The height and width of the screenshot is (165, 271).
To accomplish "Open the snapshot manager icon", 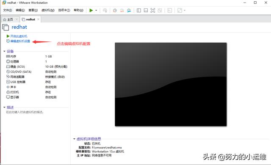I will point(129,10).
